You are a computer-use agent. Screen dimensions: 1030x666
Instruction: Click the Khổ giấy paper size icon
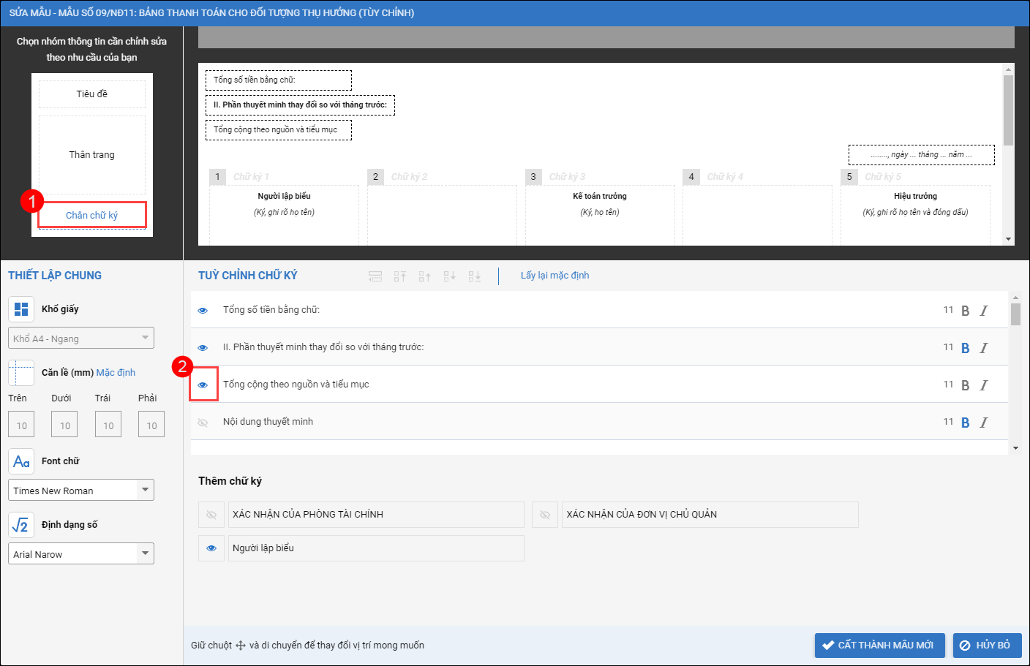[21, 309]
